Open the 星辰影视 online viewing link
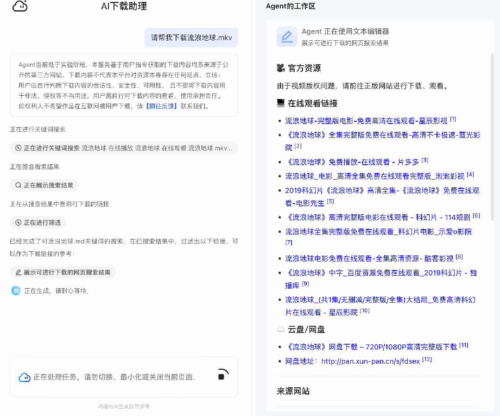The height and width of the screenshot is (416, 500). (366, 121)
